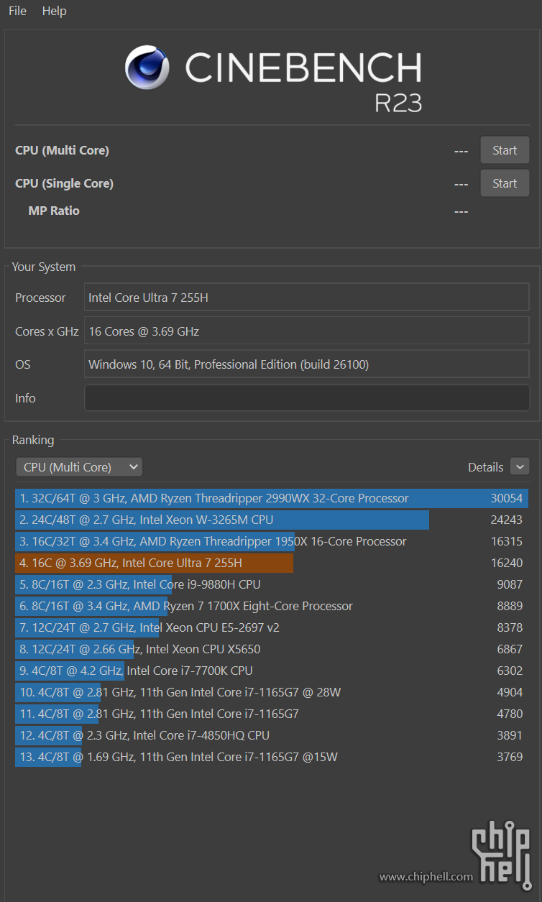Screen dimensions: 542x902
Task: Start the CPU Single Core test
Action: 505,183
